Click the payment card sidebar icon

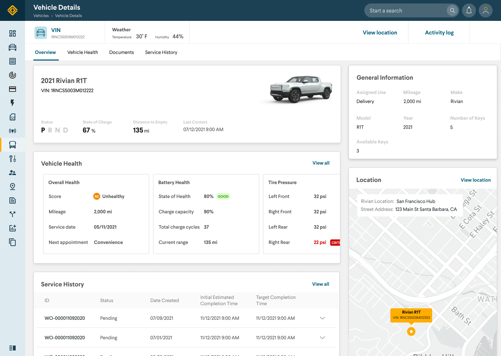pos(13,89)
